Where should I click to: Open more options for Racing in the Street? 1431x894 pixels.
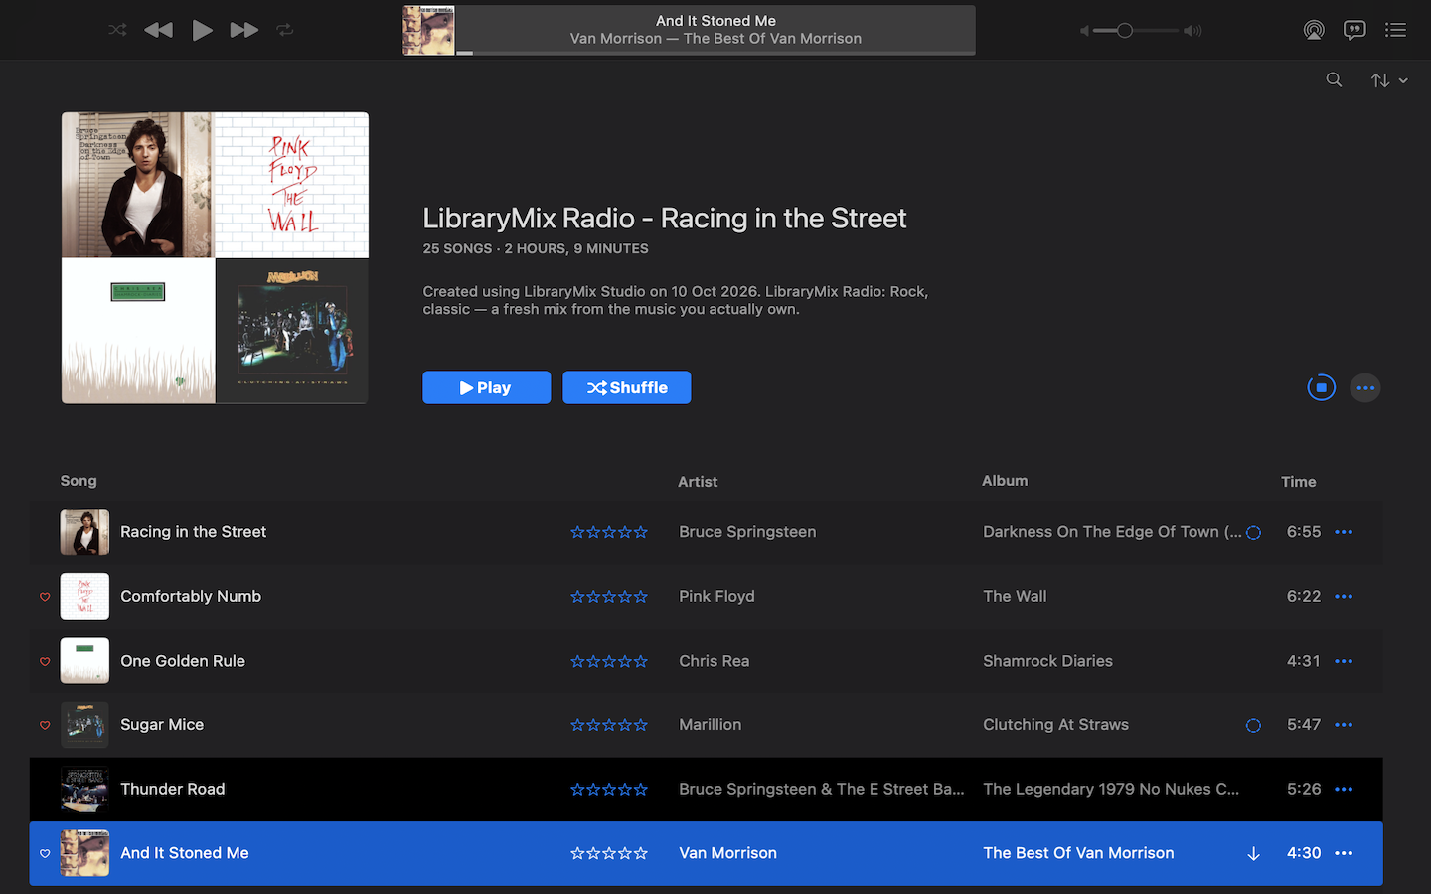1344,532
